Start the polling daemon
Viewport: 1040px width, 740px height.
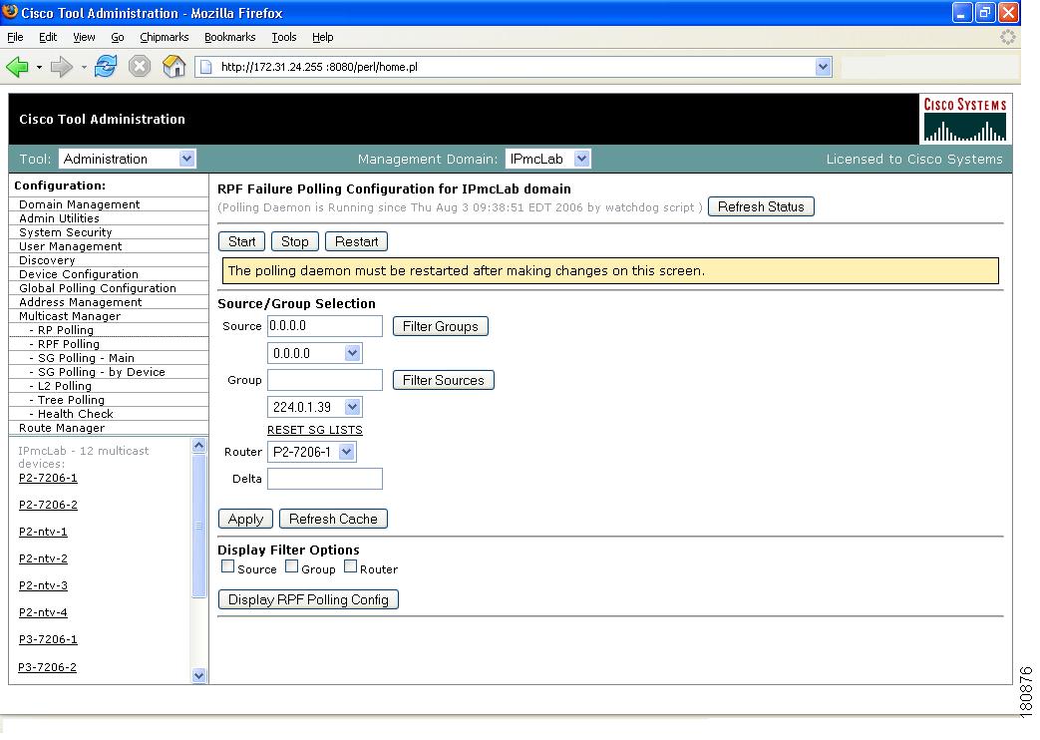coord(241,241)
